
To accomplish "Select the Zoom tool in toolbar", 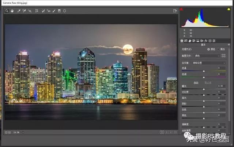I will click(7, 11).
